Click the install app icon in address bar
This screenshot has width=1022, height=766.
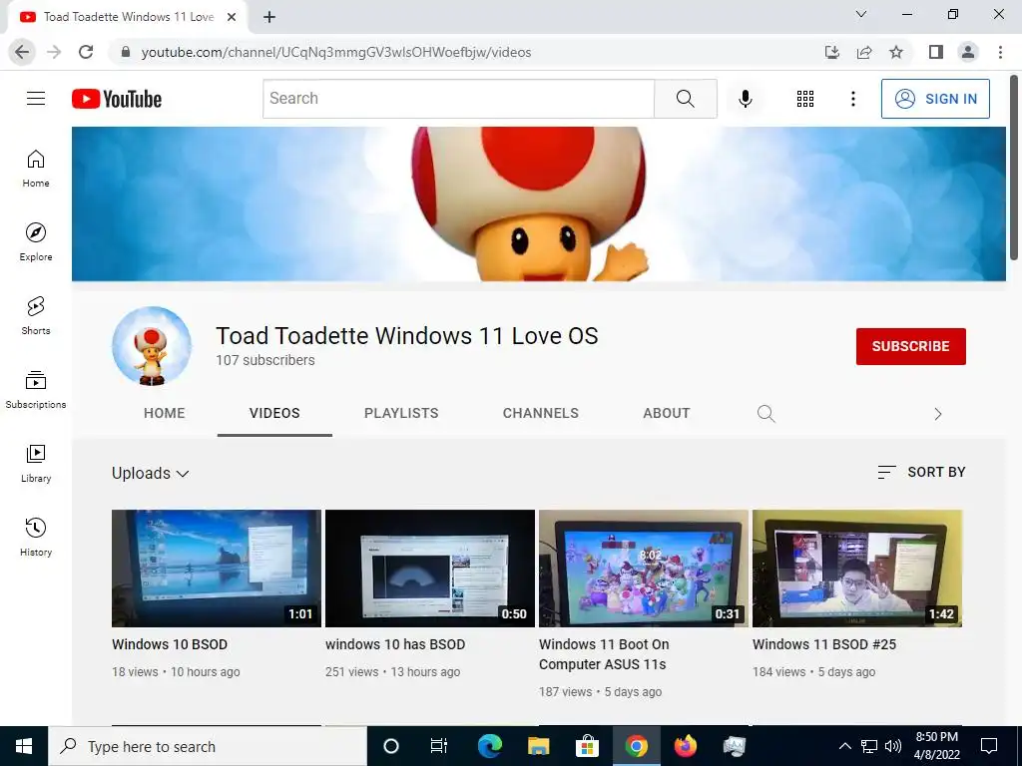click(831, 52)
